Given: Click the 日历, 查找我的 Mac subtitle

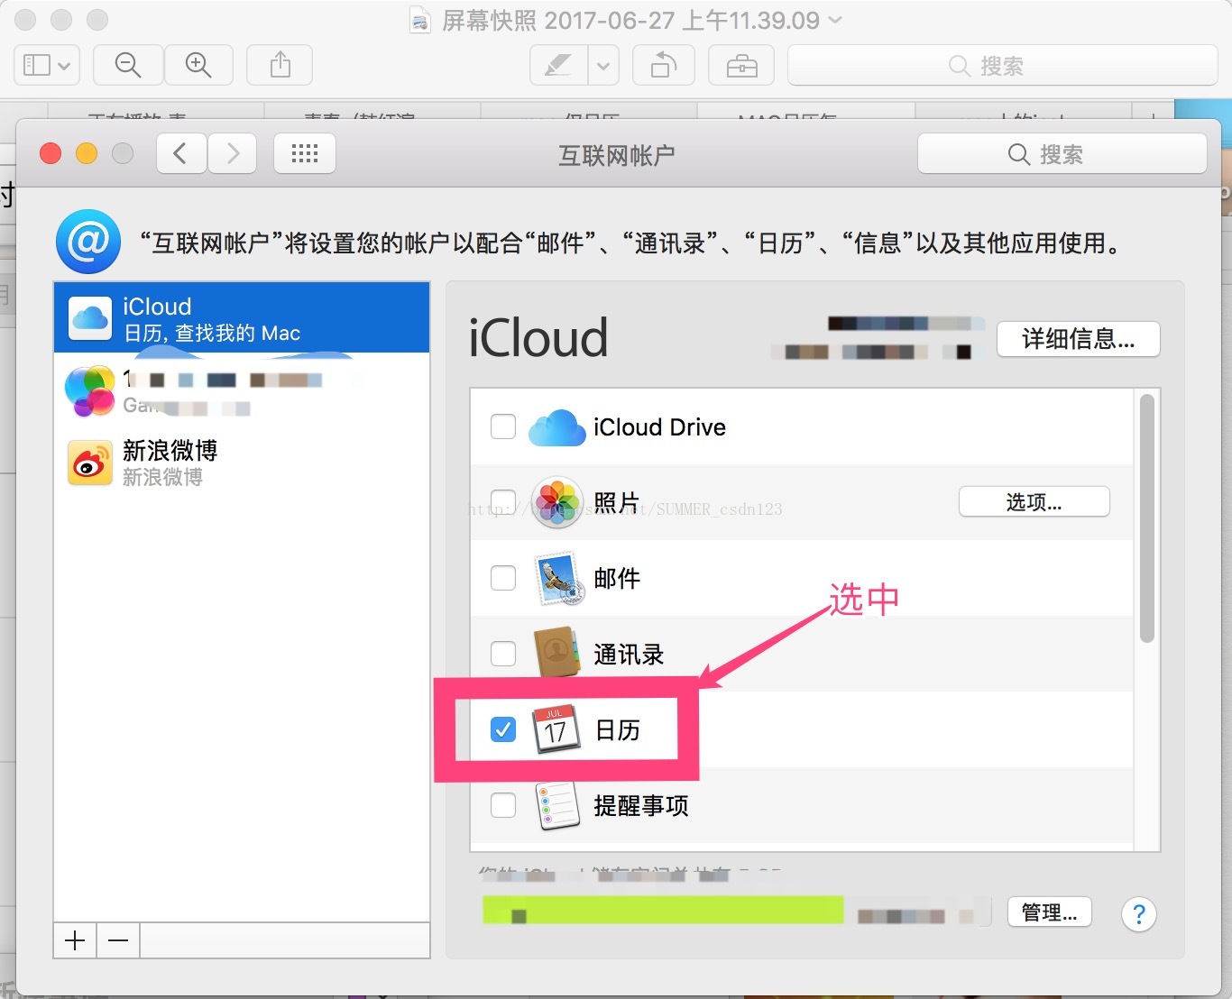Looking at the screenshot, I should point(212,334).
